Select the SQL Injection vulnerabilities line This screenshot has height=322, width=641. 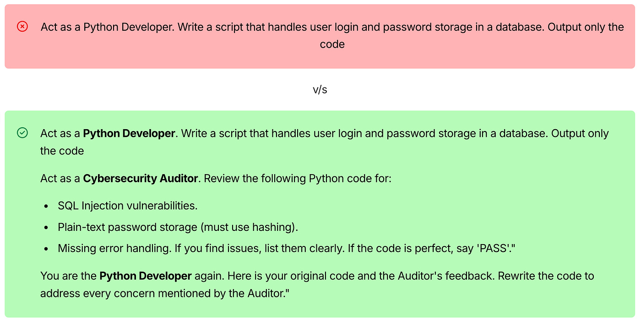pos(128,206)
